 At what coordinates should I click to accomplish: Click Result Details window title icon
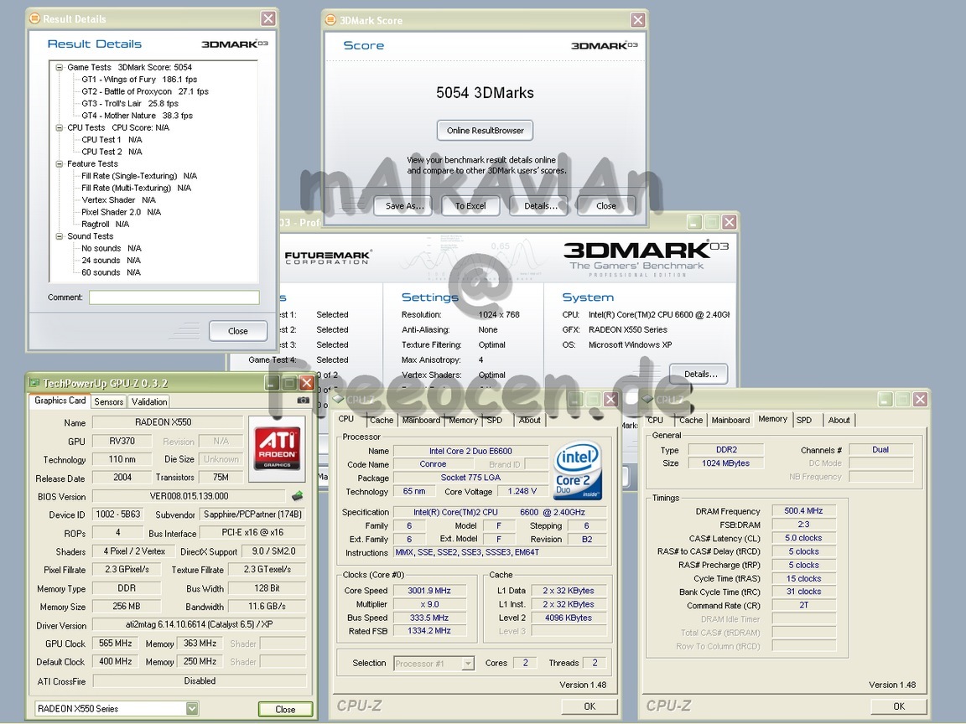coord(36,19)
